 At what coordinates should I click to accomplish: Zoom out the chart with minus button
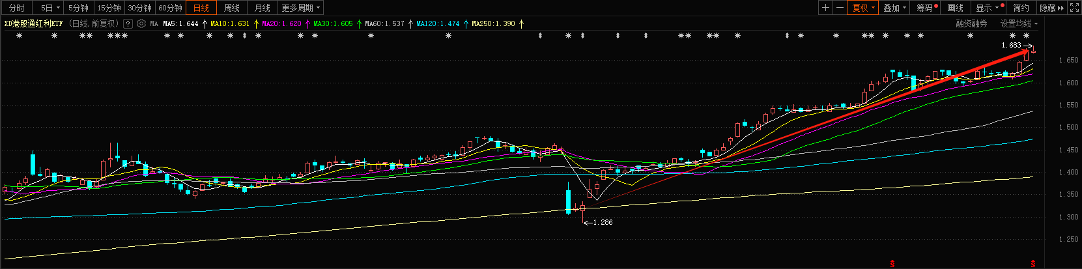pos(840,8)
